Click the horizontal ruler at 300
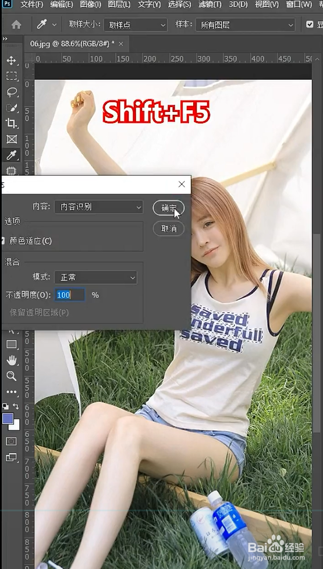 204,58
